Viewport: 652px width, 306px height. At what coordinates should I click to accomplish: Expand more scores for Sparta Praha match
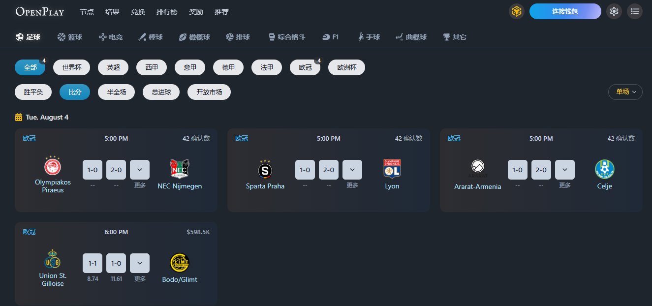(352, 170)
